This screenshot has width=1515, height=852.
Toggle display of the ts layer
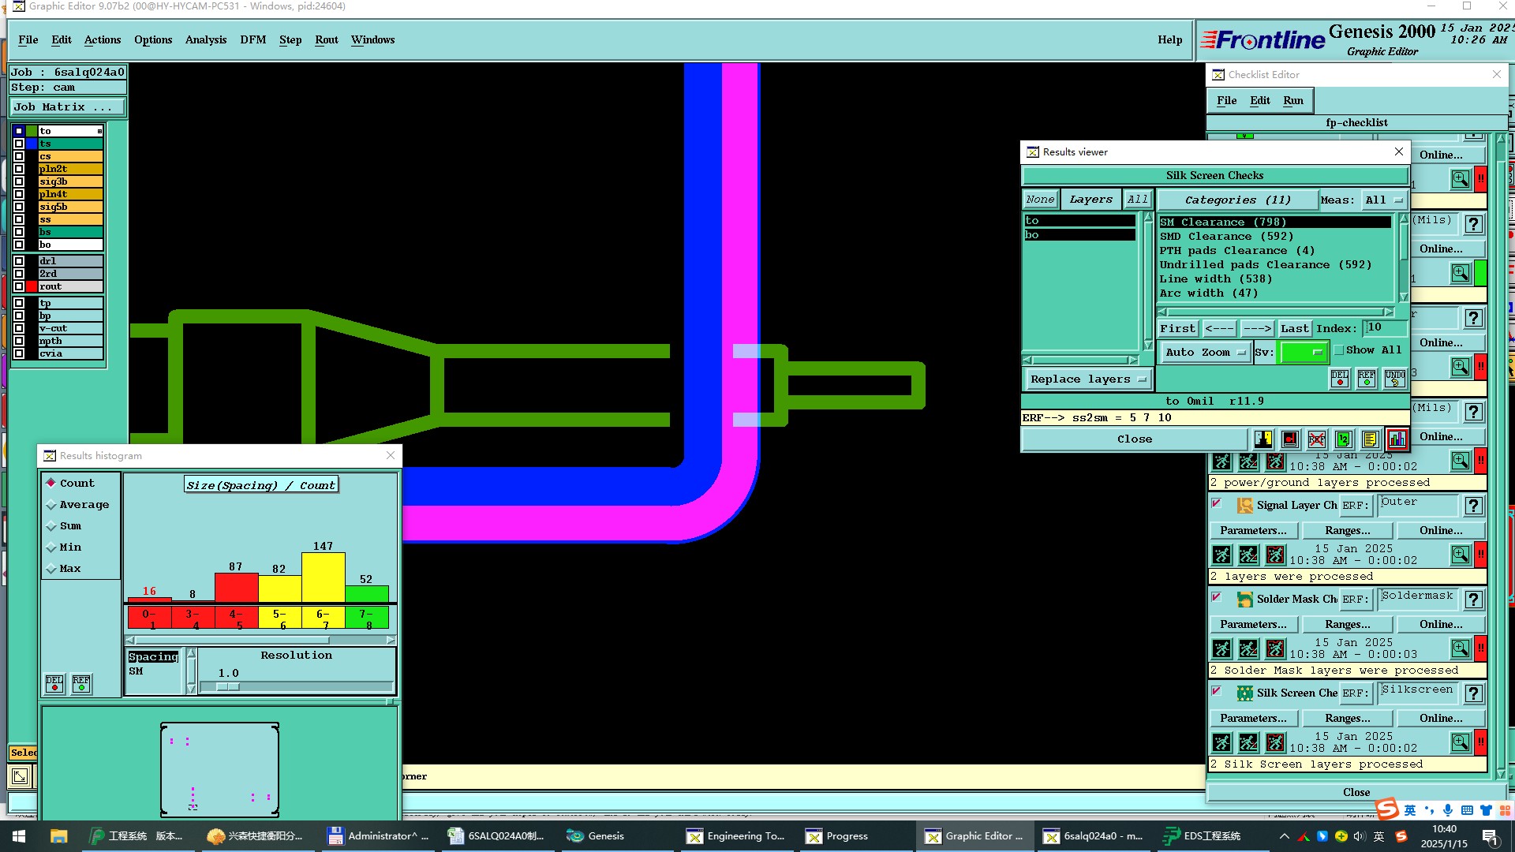tap(19, 144)
